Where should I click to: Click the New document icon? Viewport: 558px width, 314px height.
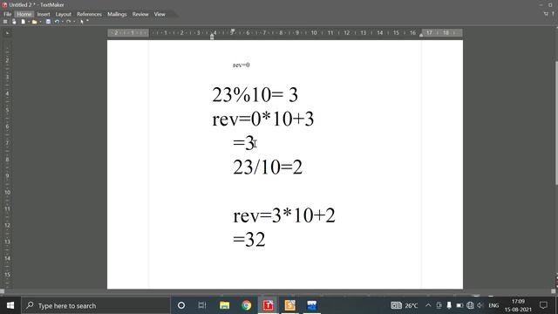(x=24, y=22)
